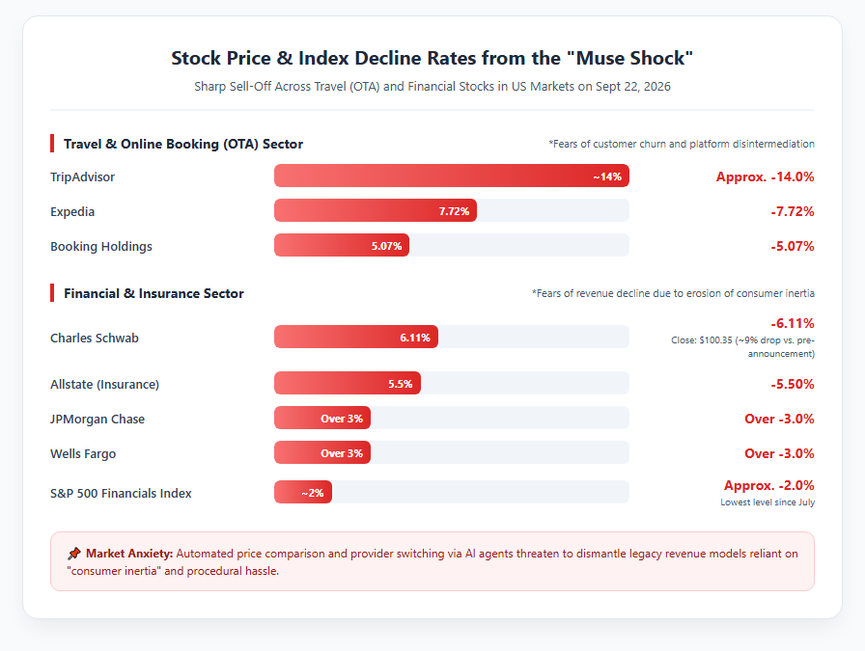Select JPMorgan Chase Over 3% bar
865x651 pixels.
click(x=322, y=418)
